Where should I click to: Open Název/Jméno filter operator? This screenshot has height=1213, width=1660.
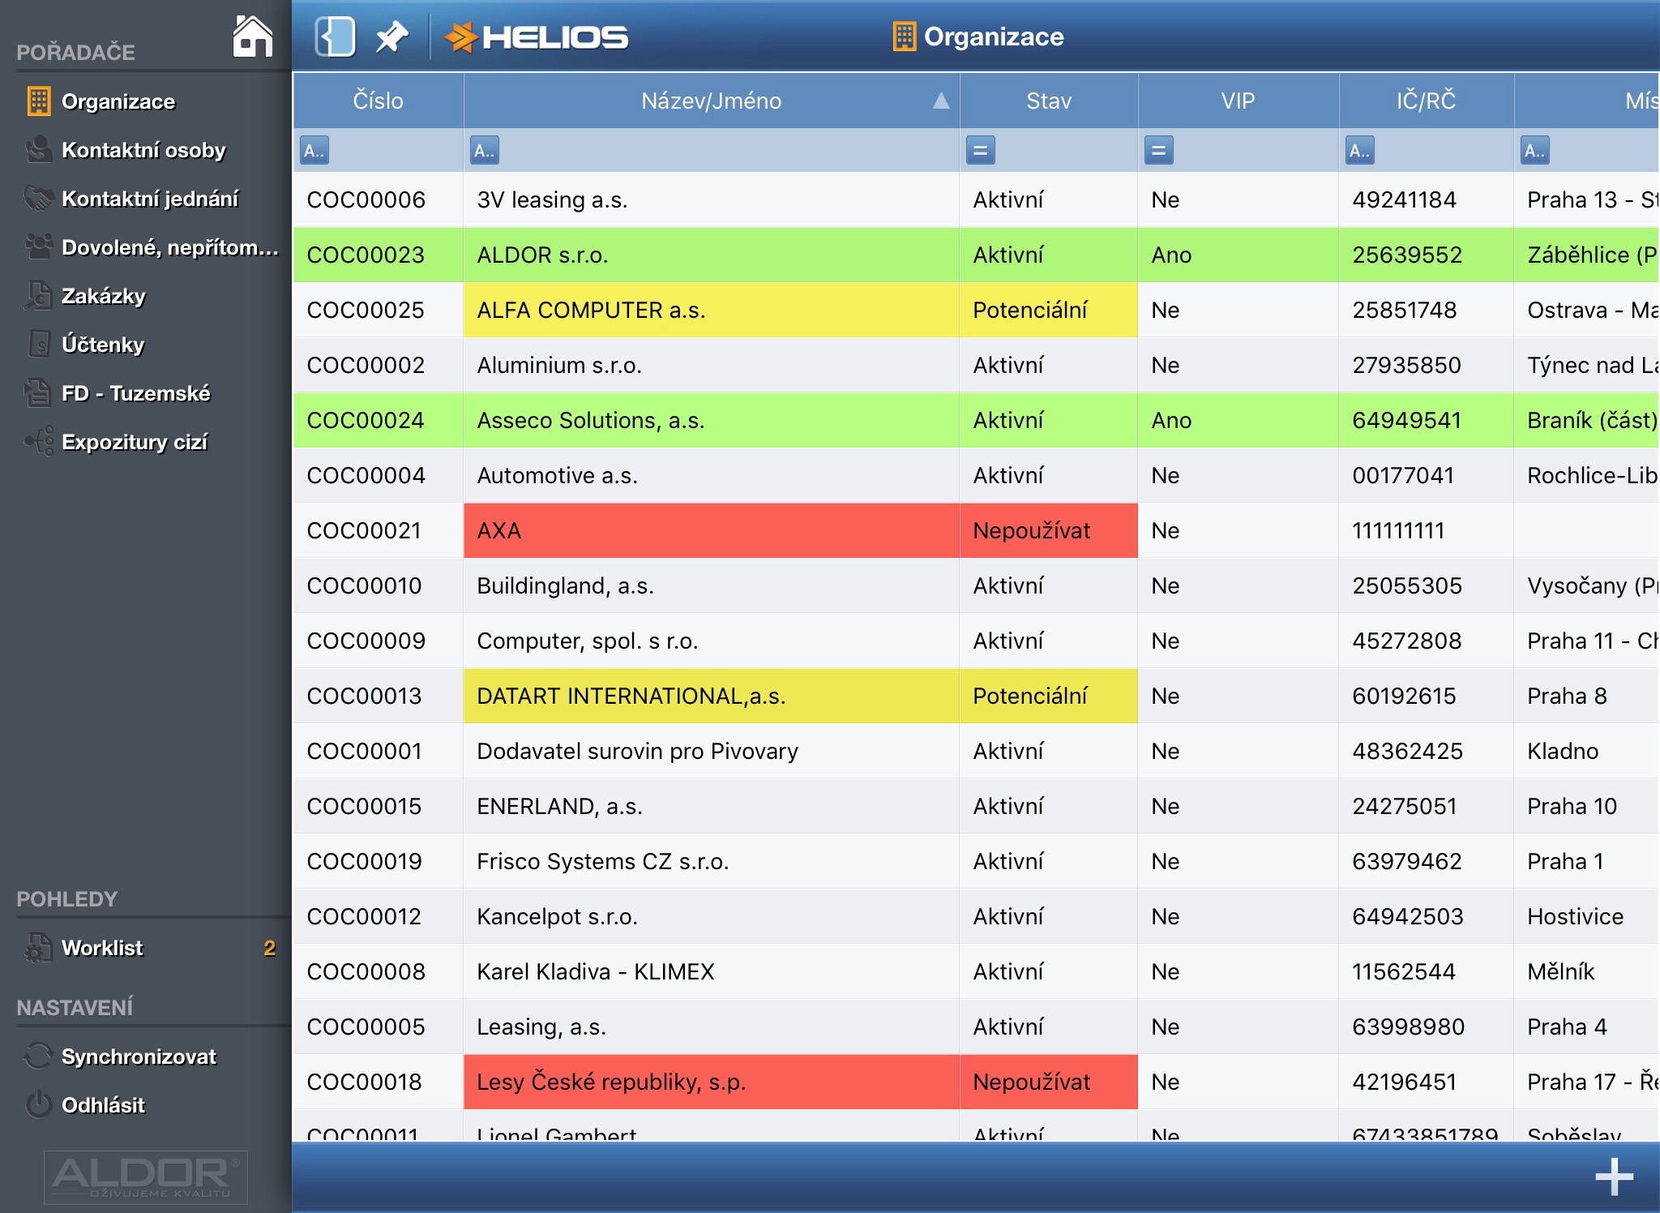coord(485,150)
